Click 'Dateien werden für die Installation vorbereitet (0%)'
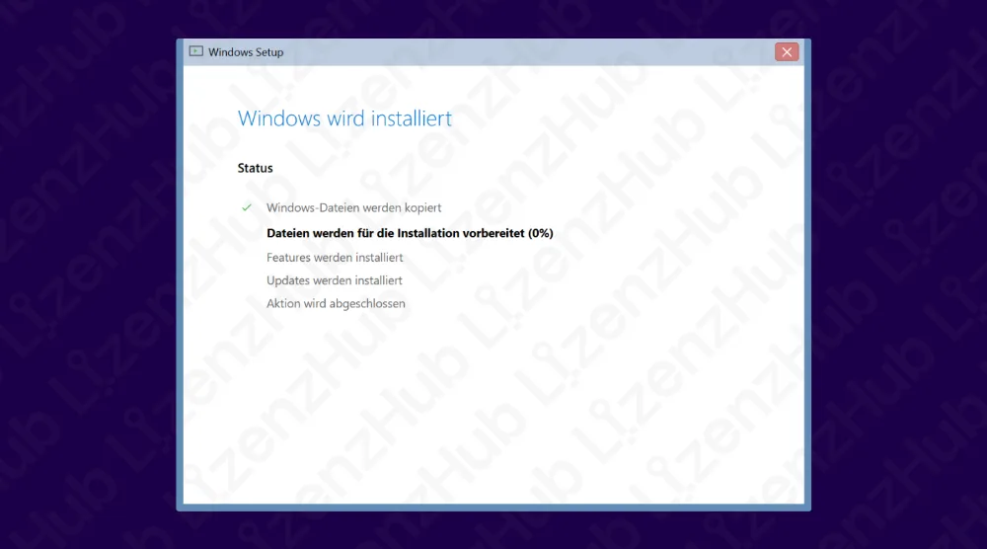The image size is (987, 549). 410,233
